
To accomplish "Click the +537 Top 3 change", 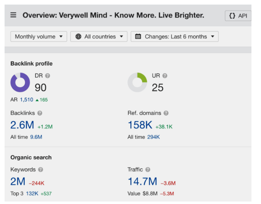I will (46, 194).
